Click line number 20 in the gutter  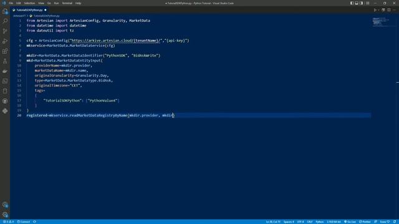19,115
